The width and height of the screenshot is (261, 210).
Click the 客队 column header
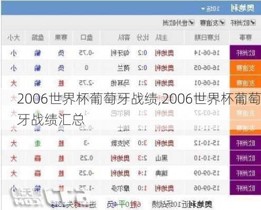124,37
